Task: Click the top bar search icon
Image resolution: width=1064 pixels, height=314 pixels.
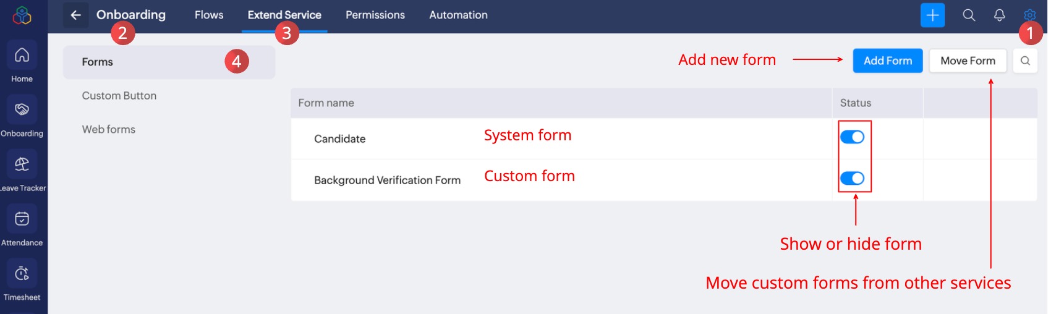Action: tap(969, 15)
